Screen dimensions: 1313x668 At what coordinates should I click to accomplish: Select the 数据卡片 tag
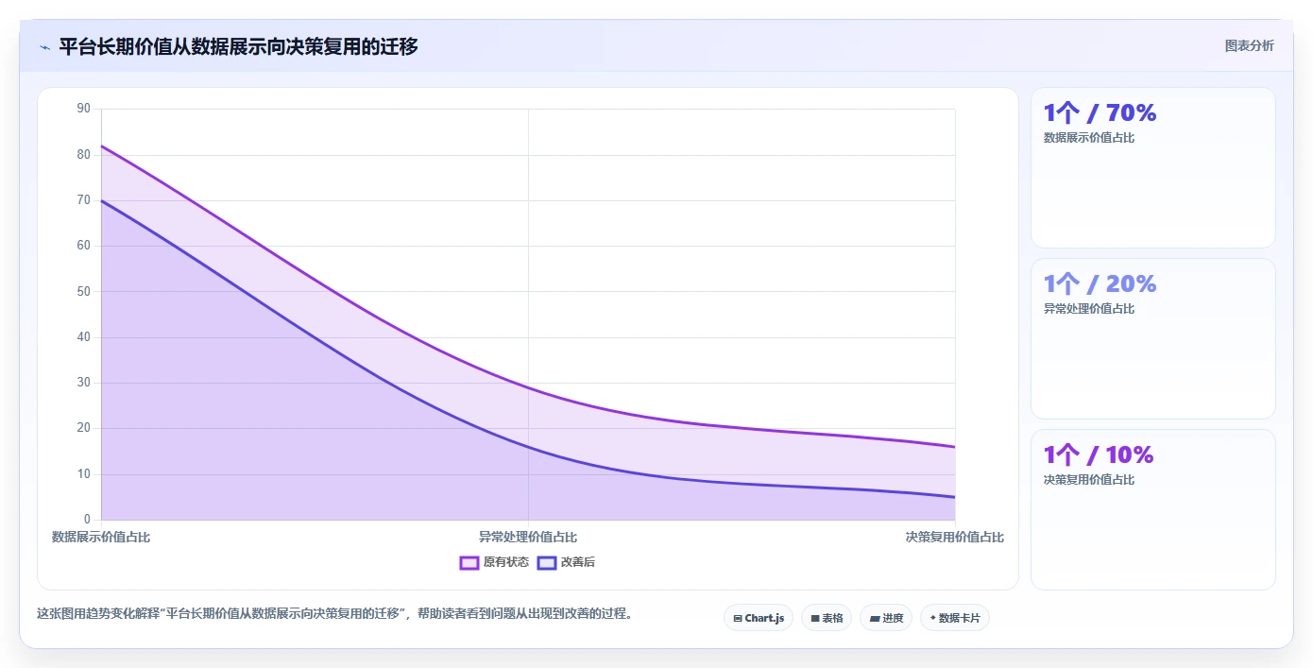coord(954,618)
